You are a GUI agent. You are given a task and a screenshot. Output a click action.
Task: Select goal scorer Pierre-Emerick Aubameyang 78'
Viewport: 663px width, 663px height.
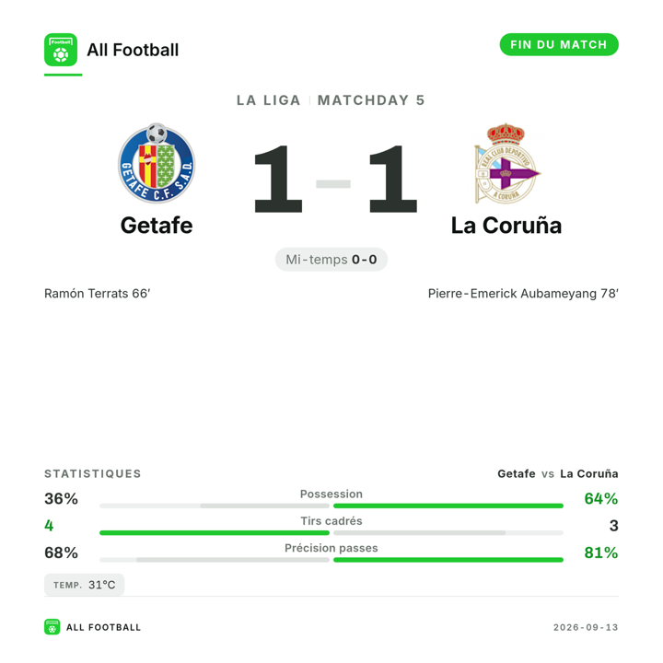(x=523, y=294)
